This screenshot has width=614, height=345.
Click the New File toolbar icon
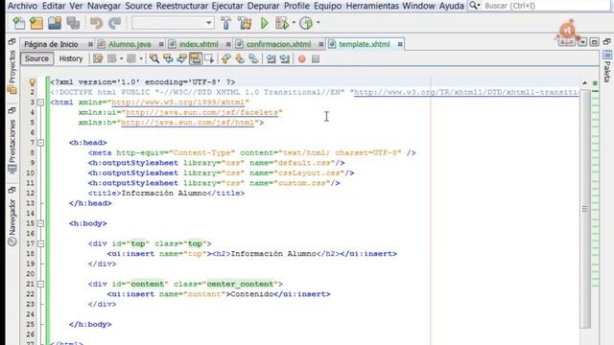[18, 23]
